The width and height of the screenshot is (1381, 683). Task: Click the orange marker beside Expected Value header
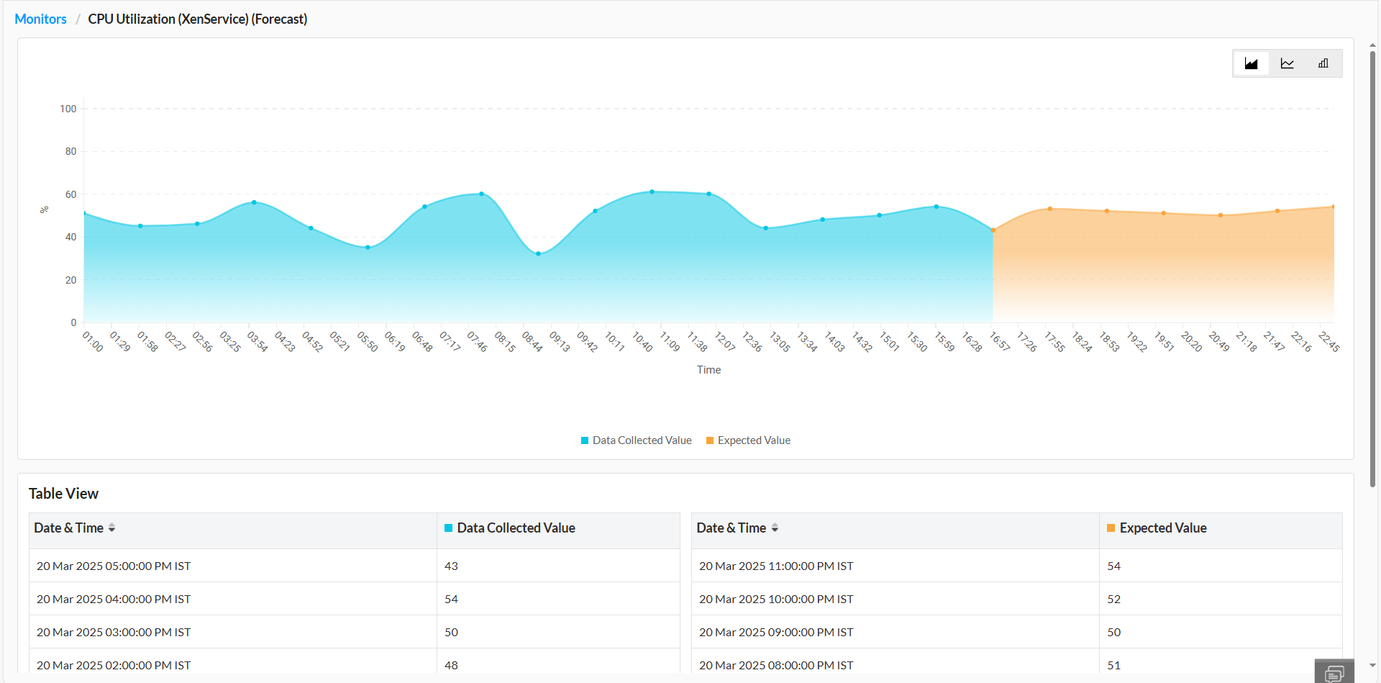pyautogui.click(x=1110, y=528)
